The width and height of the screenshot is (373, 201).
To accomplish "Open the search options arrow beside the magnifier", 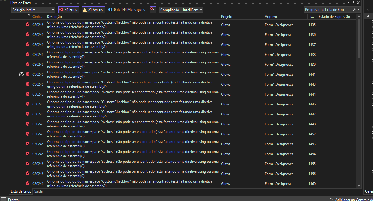I will 359,10.
